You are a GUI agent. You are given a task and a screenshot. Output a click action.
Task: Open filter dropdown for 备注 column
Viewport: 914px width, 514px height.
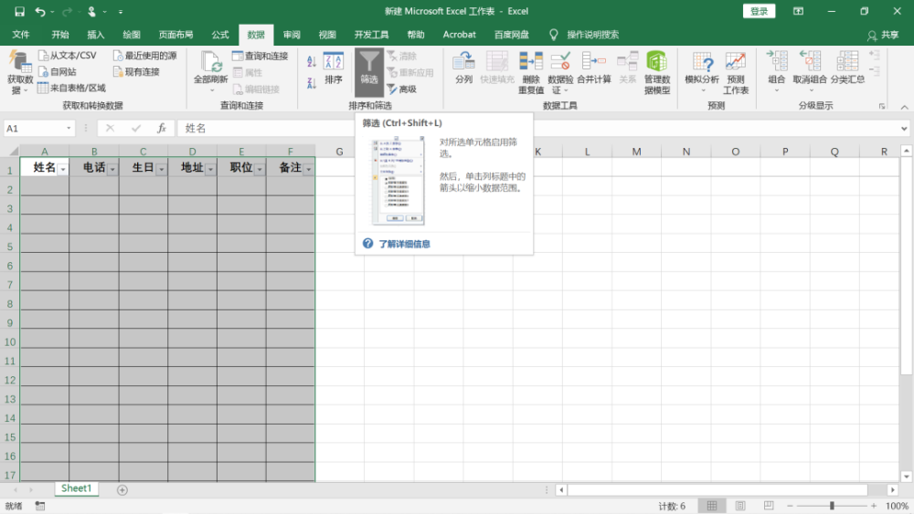pyautogui.click(x=308, y=170)
